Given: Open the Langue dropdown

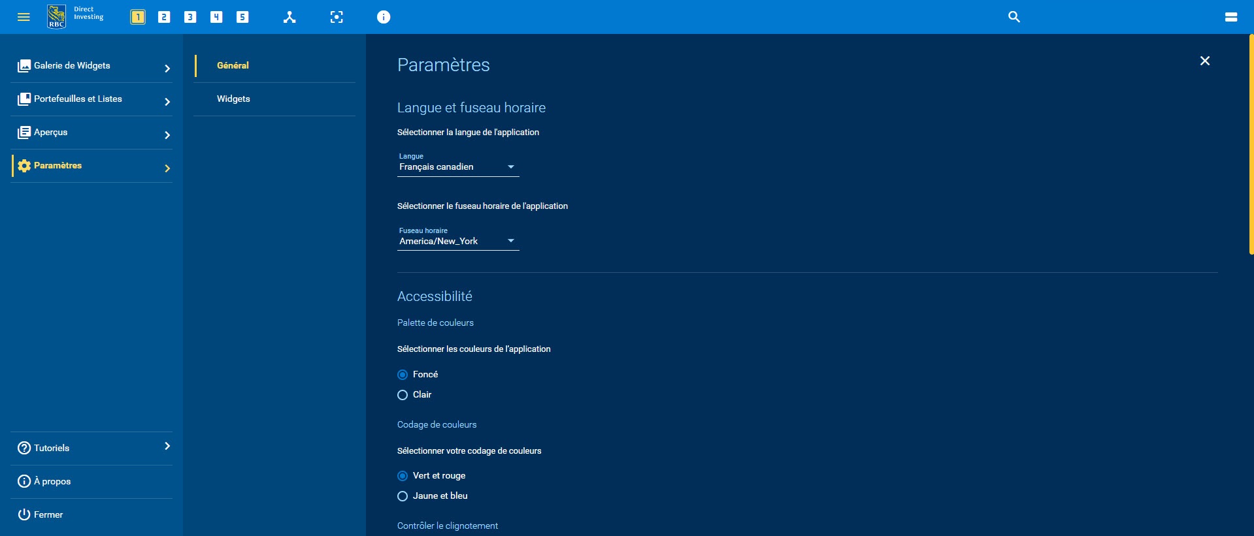Looking at the screenshot, I should click(457, 167).
